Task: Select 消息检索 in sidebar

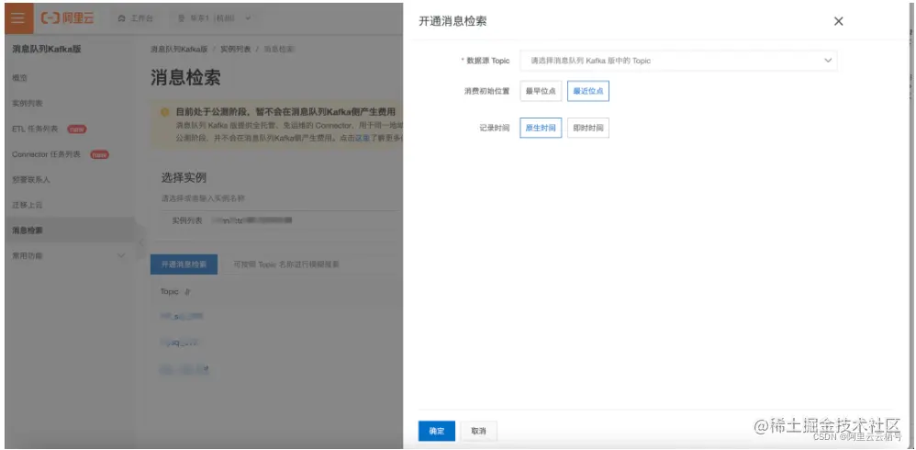Action: 69,231
